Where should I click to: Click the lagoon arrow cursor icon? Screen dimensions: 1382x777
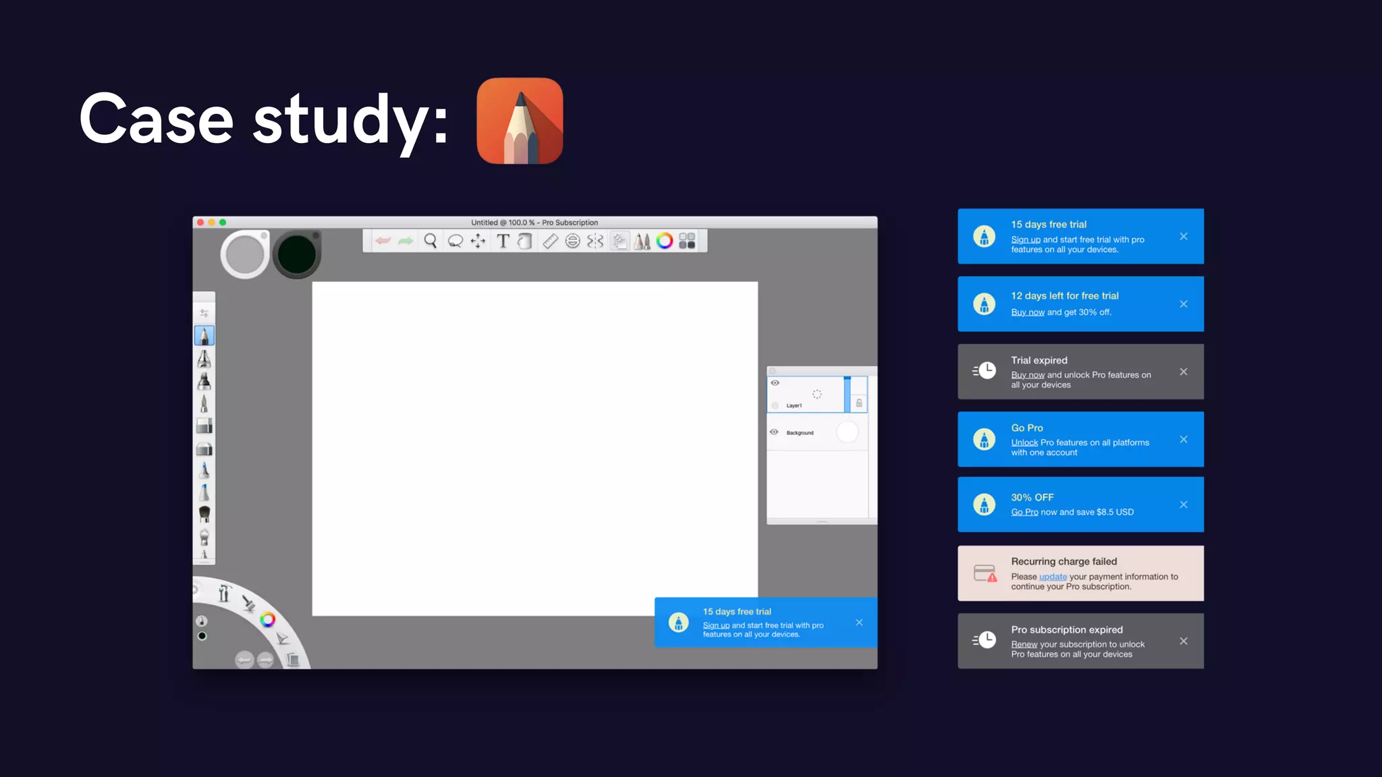282,638
